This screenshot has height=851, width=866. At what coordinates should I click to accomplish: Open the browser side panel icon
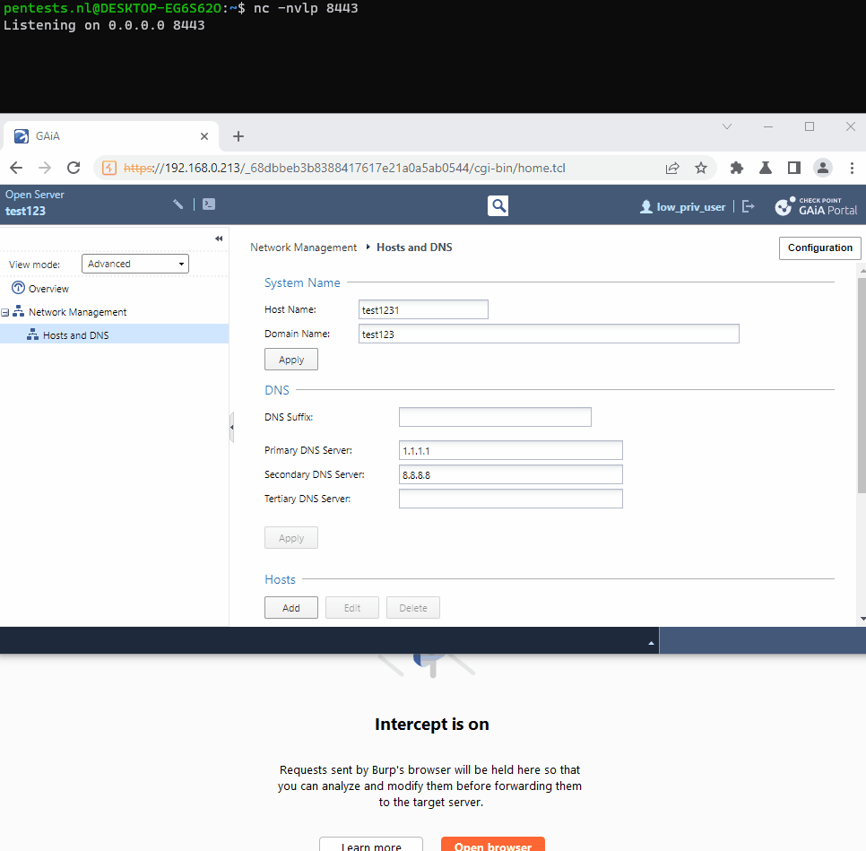(x=793, y=168)
